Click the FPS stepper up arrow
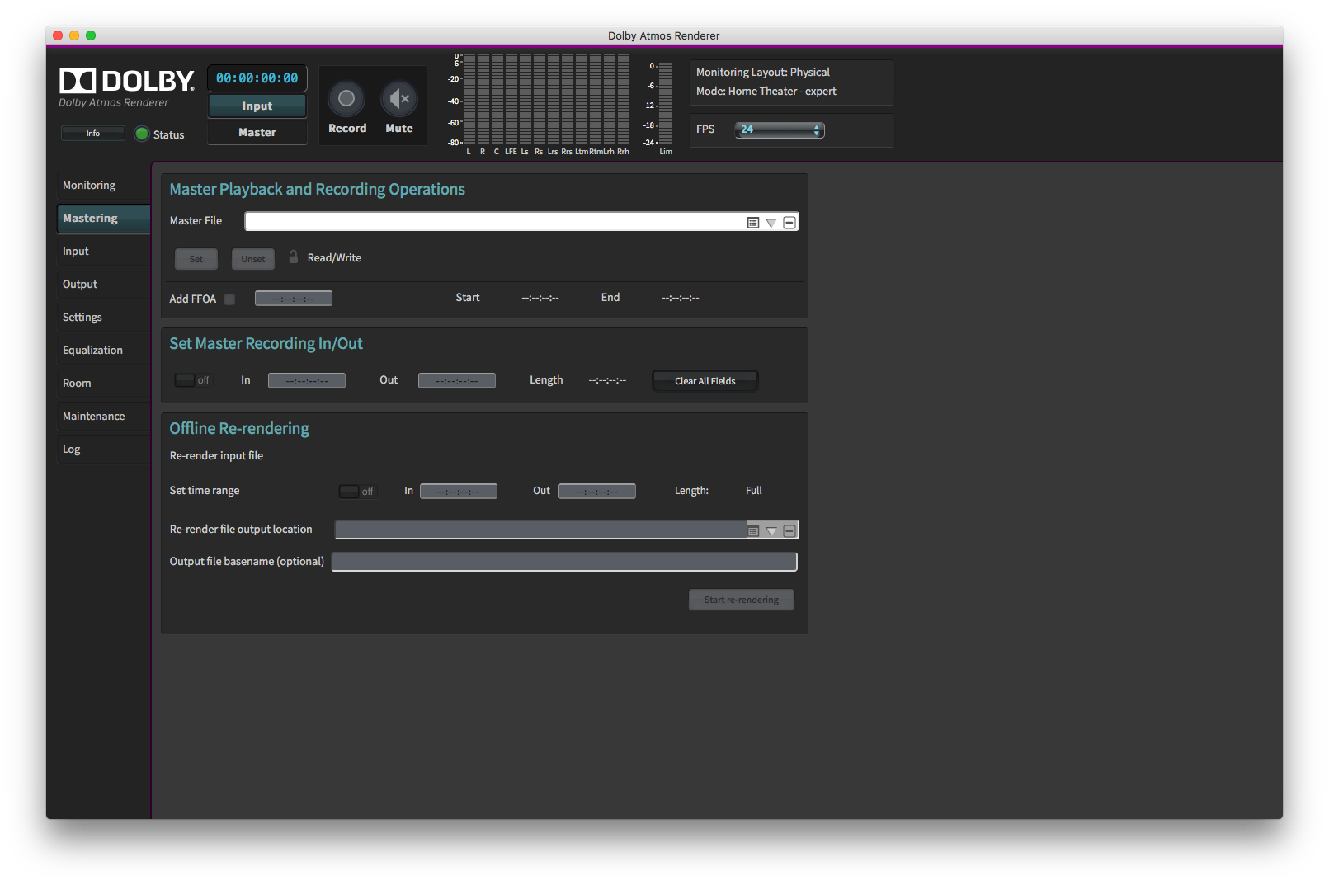This screenshot has height=885, width=1329. click(x=816, y=125)
